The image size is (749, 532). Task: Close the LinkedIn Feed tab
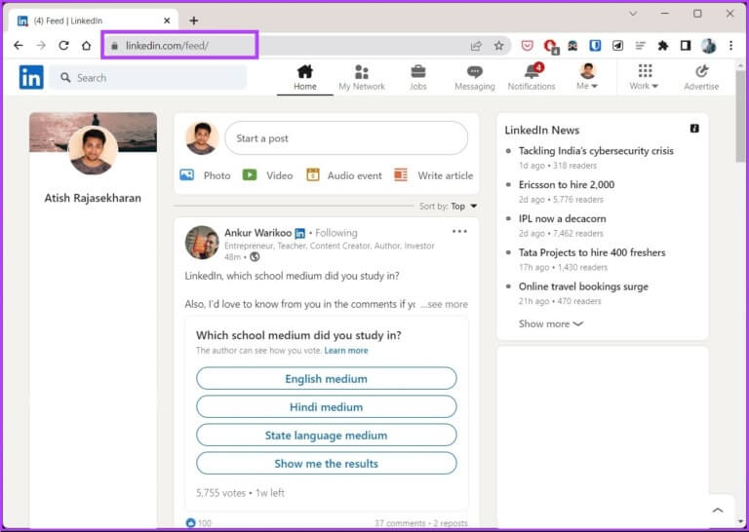[167, 20]
